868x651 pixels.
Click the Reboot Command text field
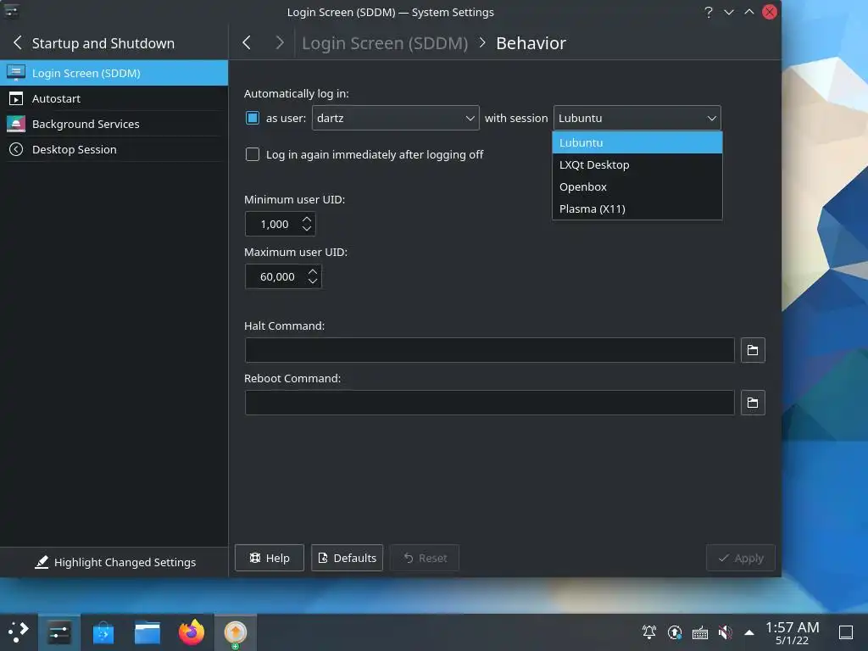point(489,403)
